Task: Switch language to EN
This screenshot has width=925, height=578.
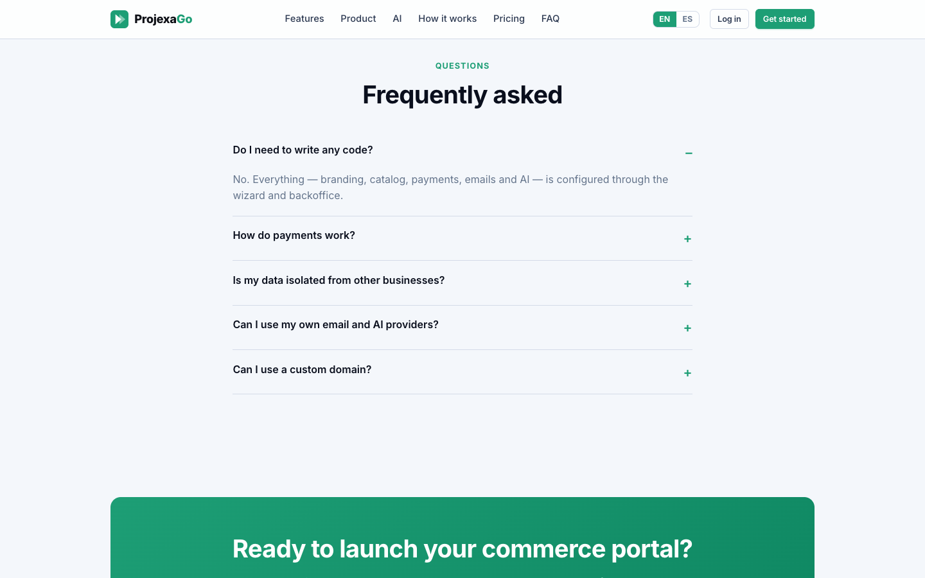Action: pos(665,19)
